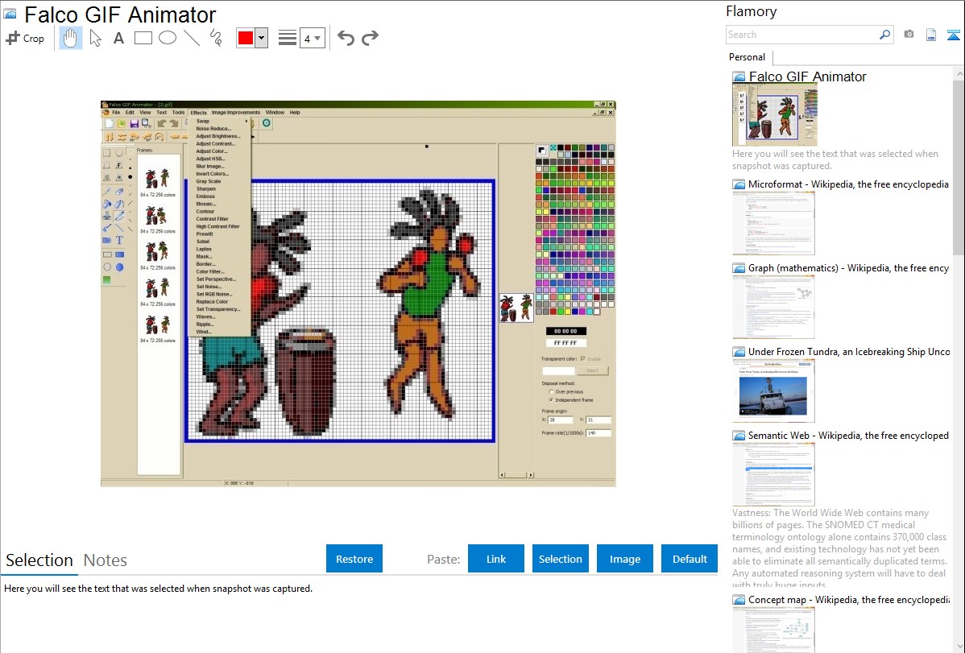The width and height of the screenshot is (965, 653).
Task: Open the color picker dropdown arrow
Action: click(x=262, y=38)
